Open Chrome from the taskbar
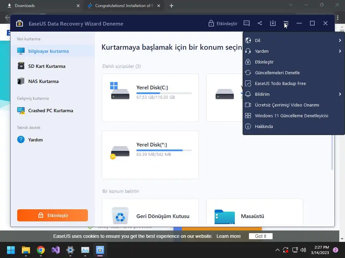This screenshot has height=258, width=345. point(41,250)
